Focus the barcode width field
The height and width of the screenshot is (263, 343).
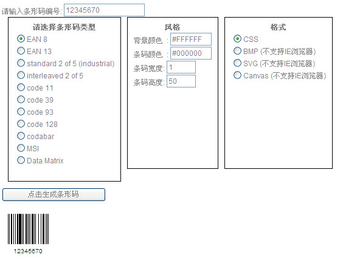(x=181, y=67)
